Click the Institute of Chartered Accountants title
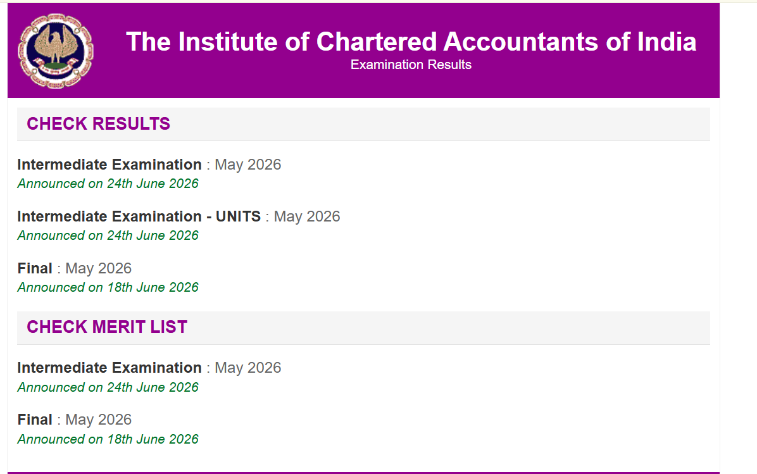 [x=411, y=42]
